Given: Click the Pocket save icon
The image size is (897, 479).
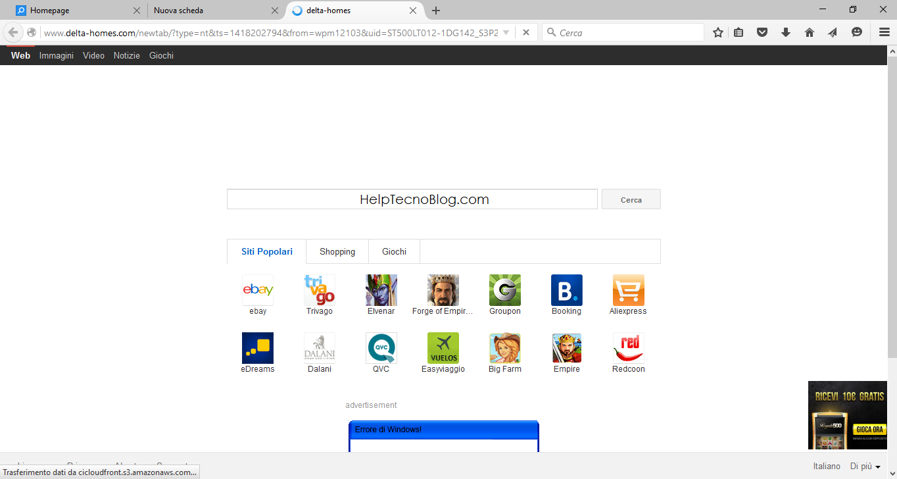Looking at the screenshot, I should (762, 32).
